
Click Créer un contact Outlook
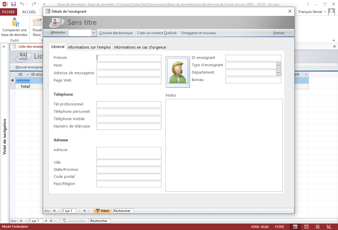coord(157,33)
